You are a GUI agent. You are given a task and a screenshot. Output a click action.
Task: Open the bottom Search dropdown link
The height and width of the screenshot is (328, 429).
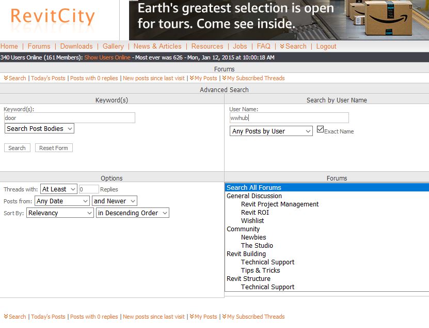click(15, 317)
